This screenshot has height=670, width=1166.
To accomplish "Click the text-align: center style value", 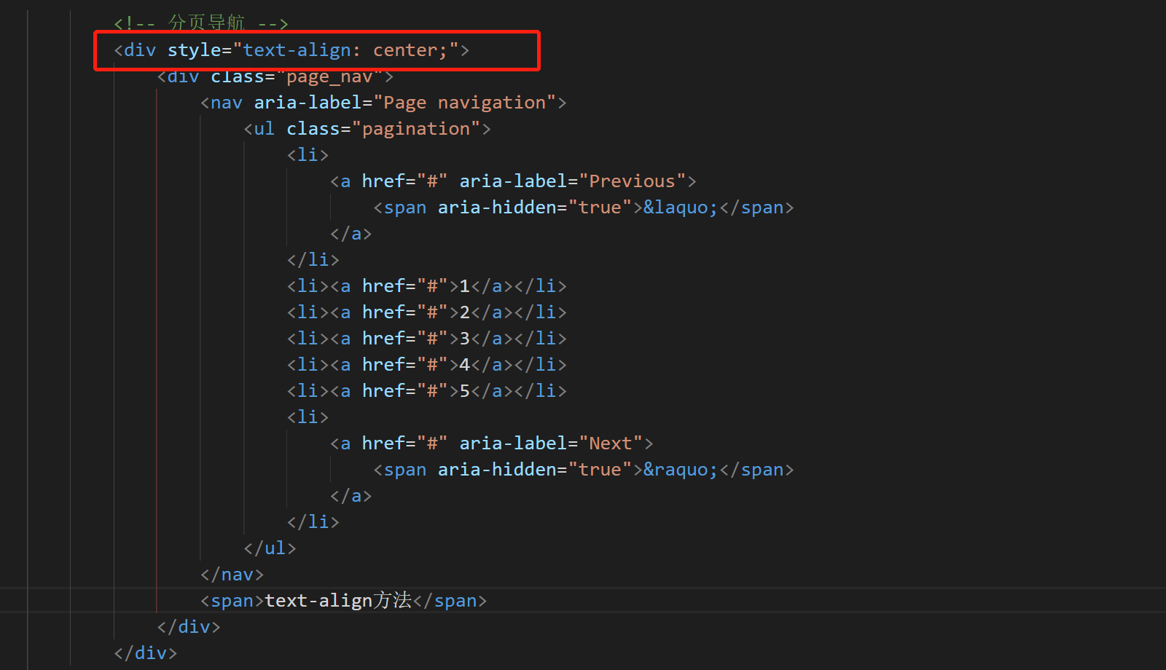I will click(345, 50).
